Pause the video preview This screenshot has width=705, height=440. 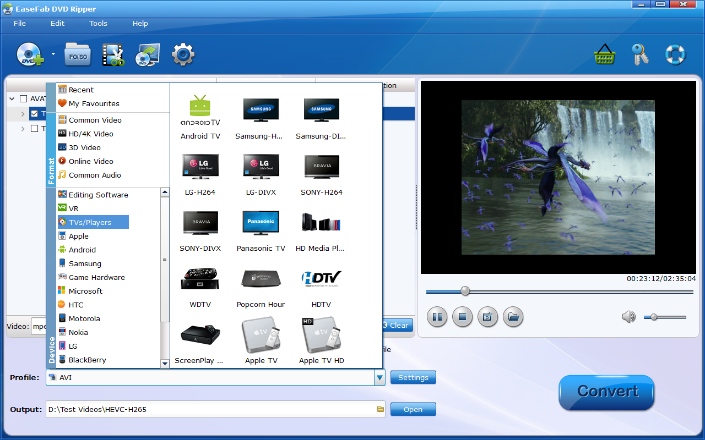pyautogui.click(x=437, y=317)
